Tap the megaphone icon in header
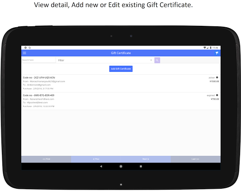 (x=217, y=53)
